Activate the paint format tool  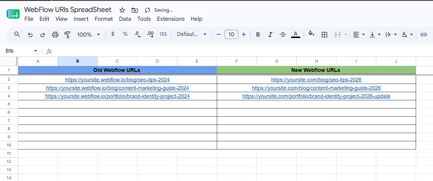tap(67, 35)
